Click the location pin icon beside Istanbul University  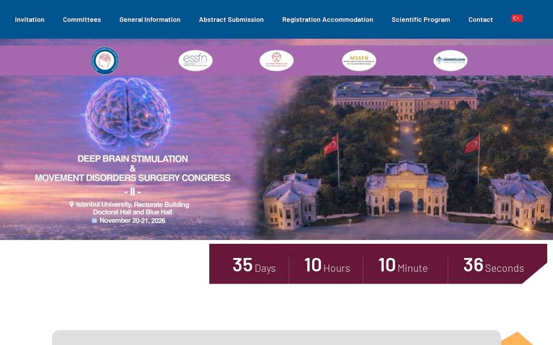71,204
